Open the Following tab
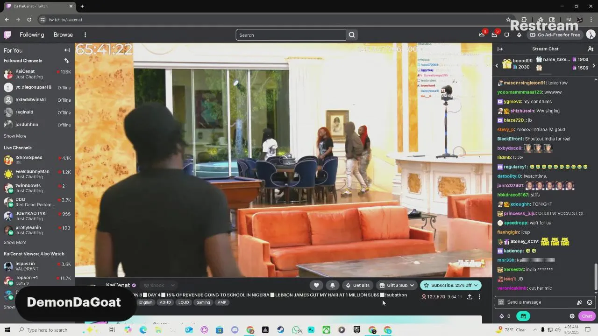Viewport: 598px width, 336px height. (32, 35)
